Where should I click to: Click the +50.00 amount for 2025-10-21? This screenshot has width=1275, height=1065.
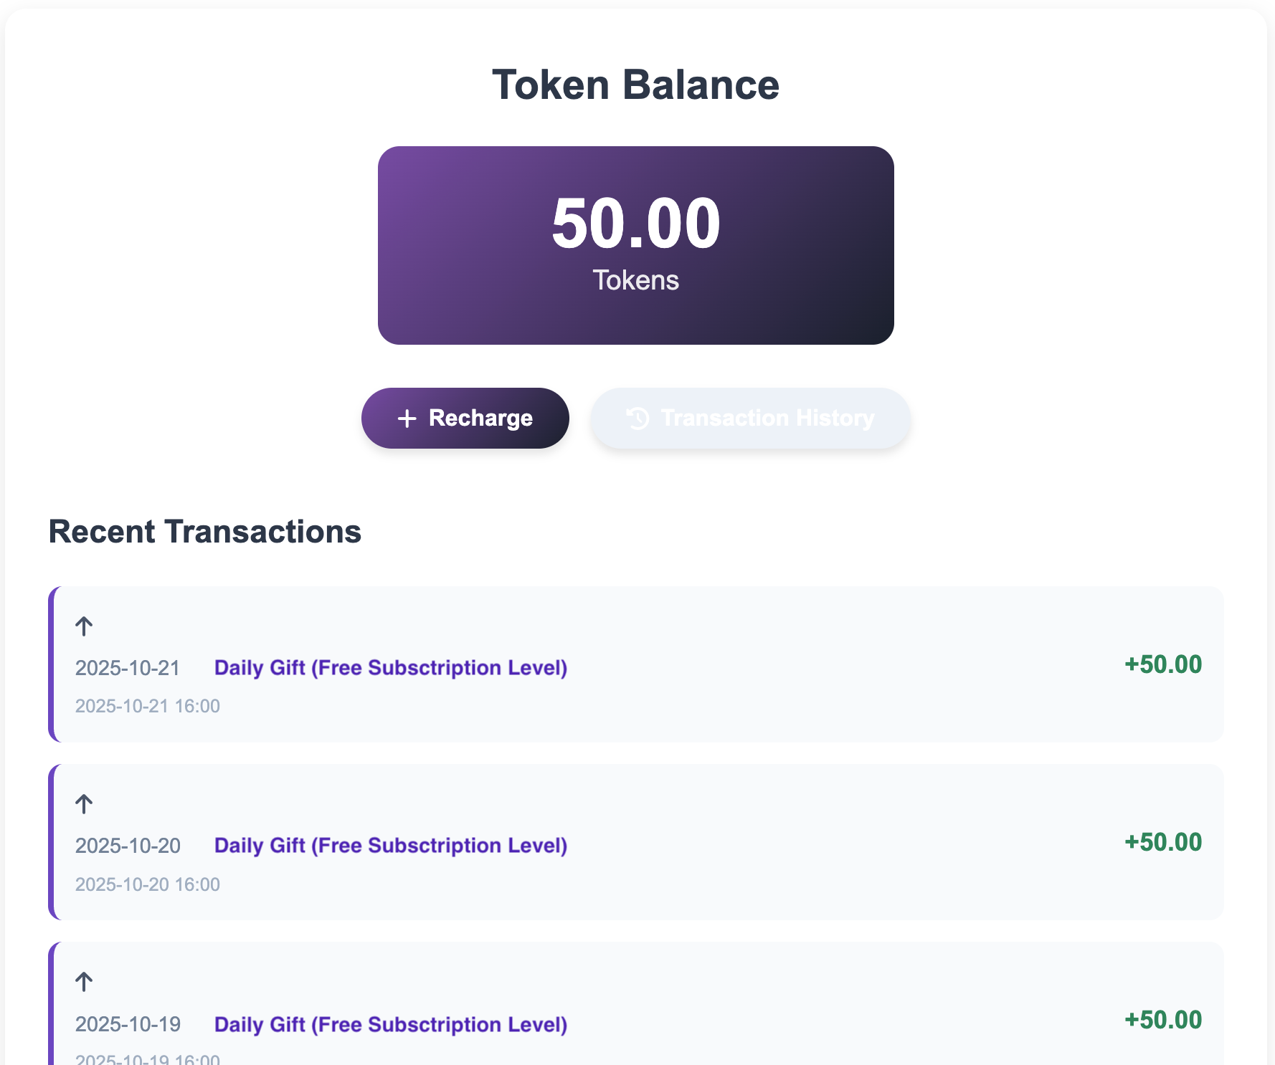1162,664
